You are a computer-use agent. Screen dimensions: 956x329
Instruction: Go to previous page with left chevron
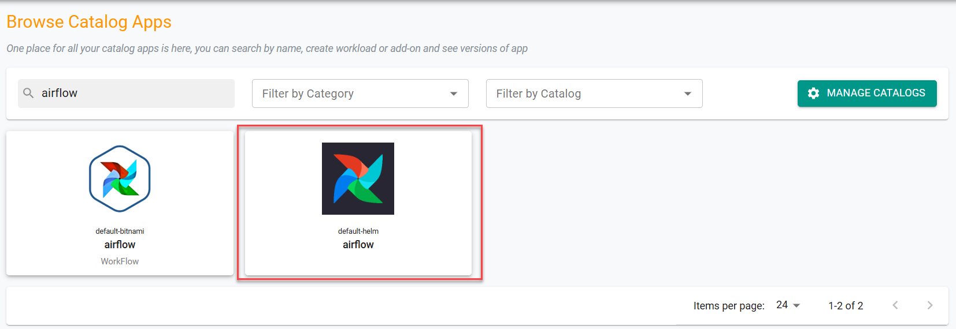tap(895, 305)
